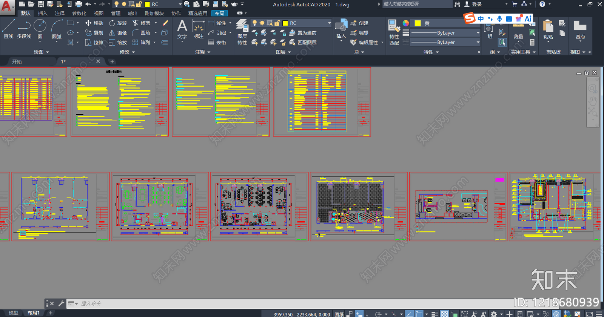Choose the 旋转 (Rotate) command
604x317 pixels.
pos(118,23)
